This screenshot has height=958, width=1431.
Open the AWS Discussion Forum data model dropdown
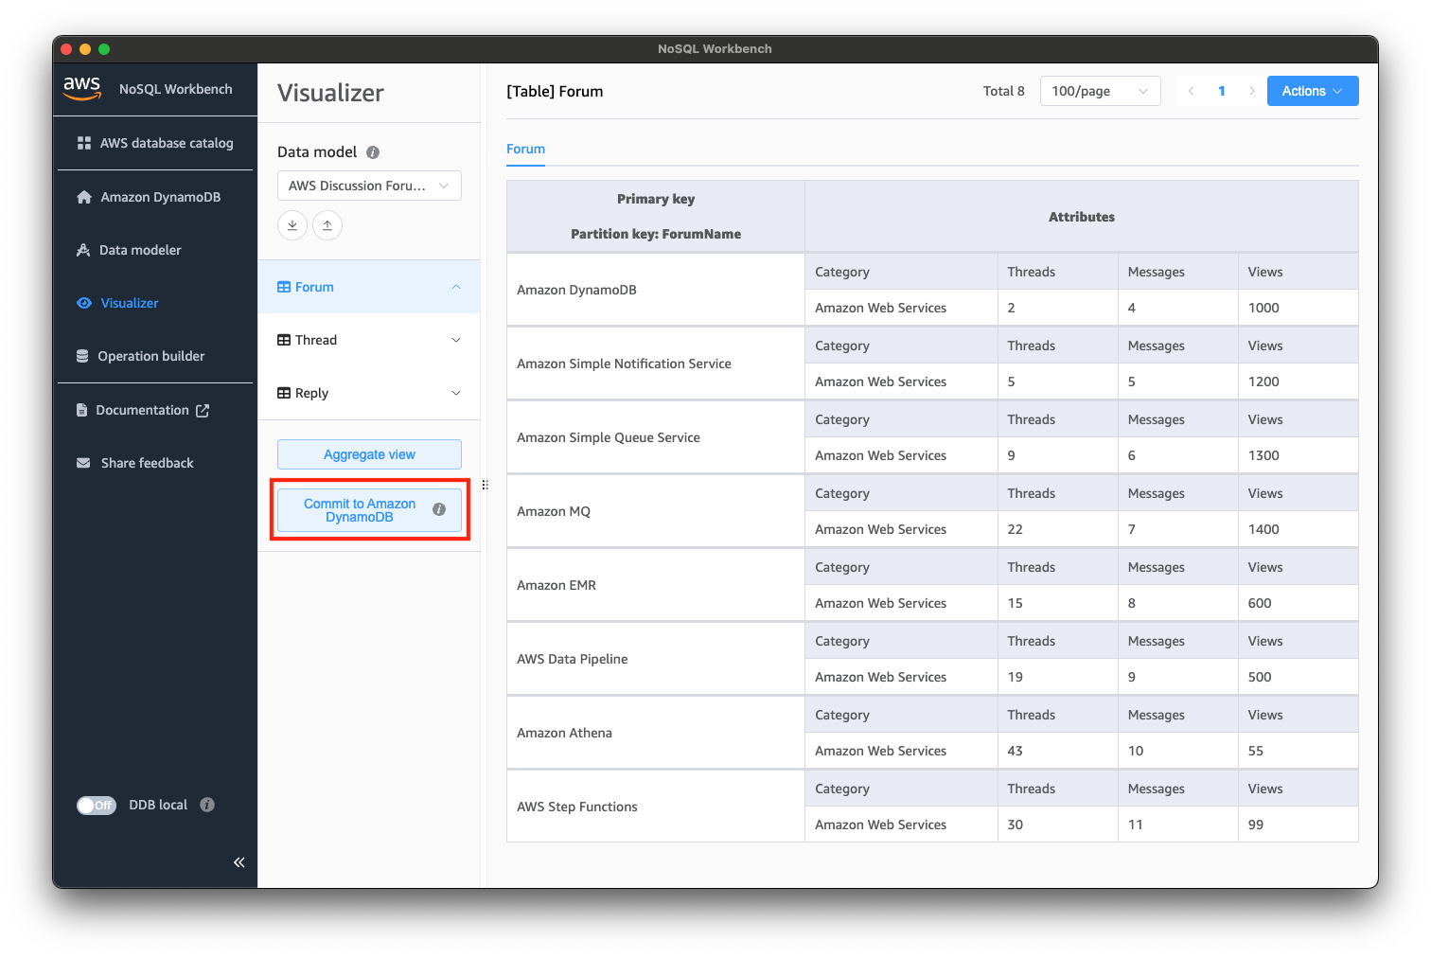coord(369,186)
